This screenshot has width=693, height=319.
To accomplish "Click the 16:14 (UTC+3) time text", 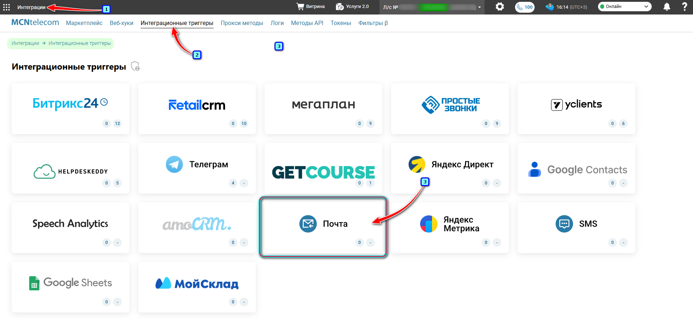I will (572, 7).
